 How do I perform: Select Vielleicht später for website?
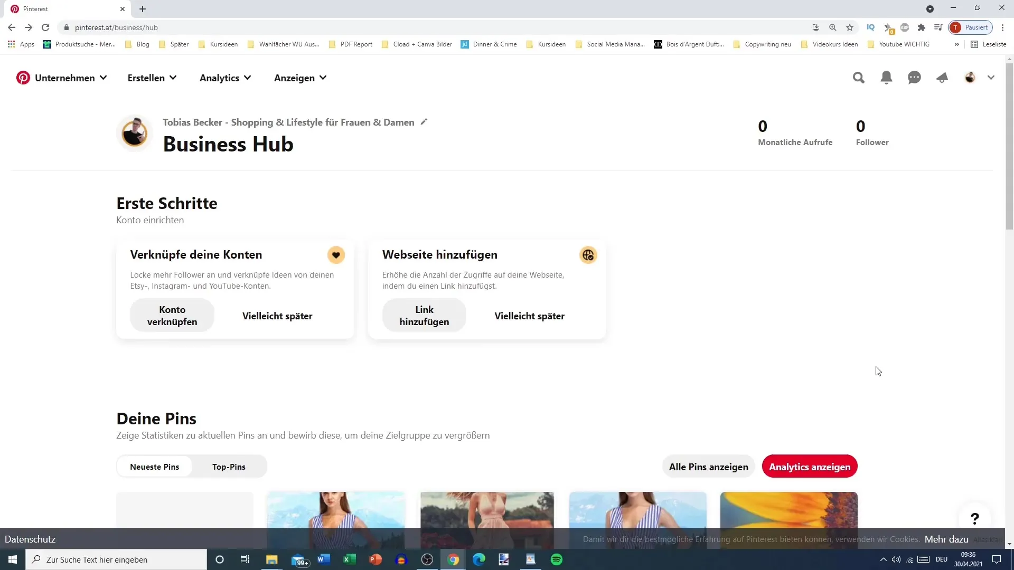pyautogui.click(x=529, y=316)
